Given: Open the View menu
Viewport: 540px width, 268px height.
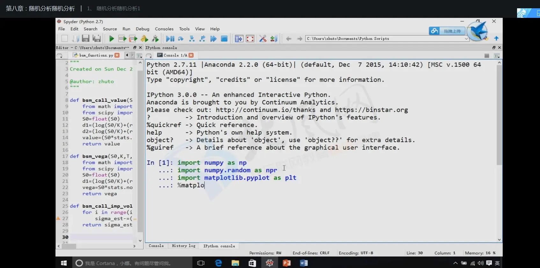Looking at the screenshot, I should [x=200, y=29].
